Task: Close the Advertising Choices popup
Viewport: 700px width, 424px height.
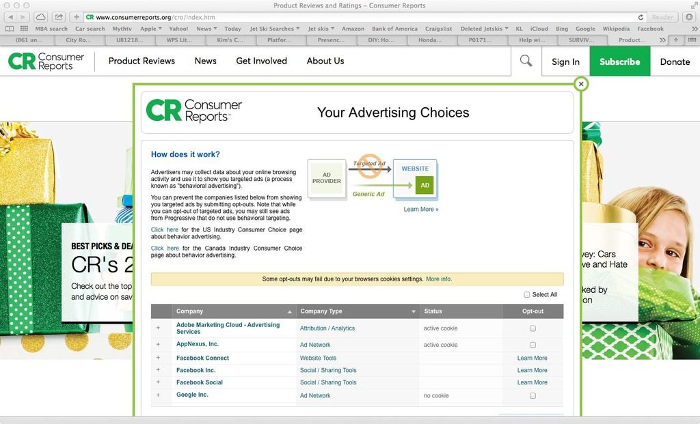Action: click(581, 84)
